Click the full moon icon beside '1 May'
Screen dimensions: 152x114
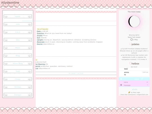[131, 40]
